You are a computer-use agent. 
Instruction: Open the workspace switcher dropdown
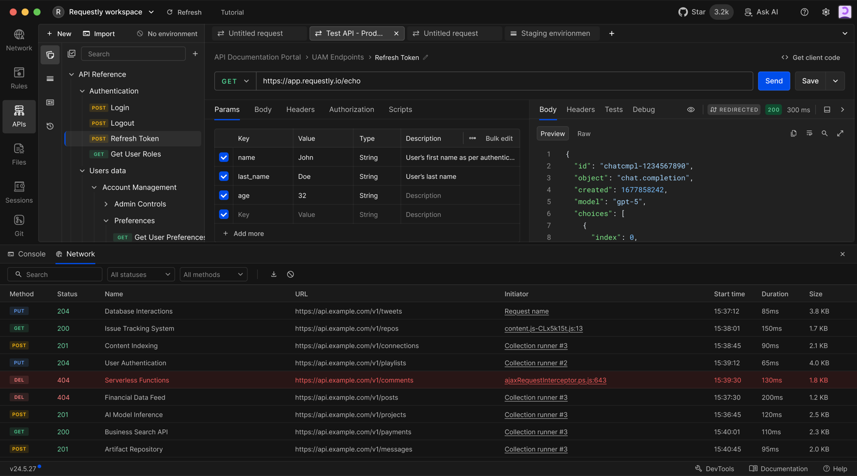click(151, 12)
